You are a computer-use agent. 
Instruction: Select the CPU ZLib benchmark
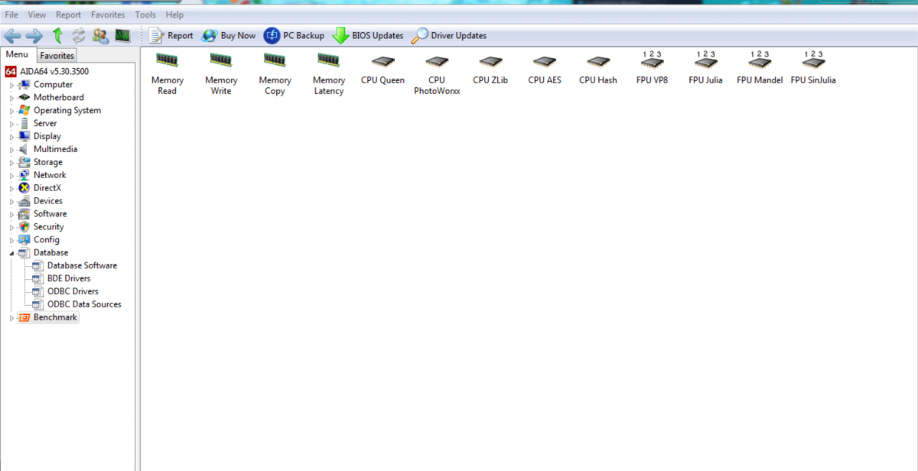[x=490, y=69]
